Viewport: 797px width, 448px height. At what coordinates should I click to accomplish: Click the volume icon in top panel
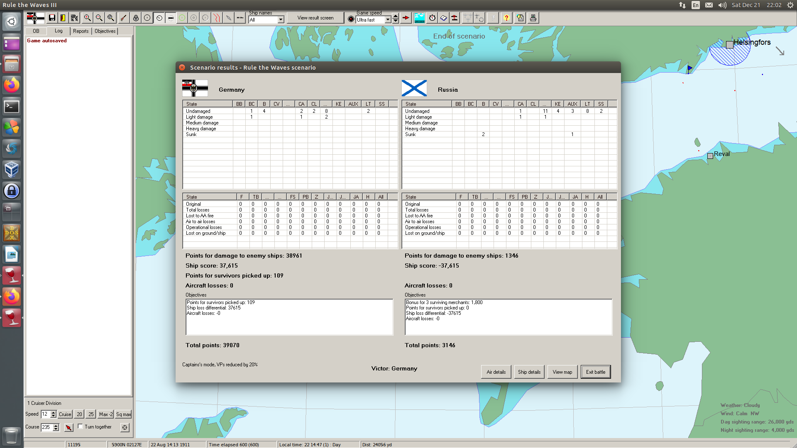[x=722, y=5]
